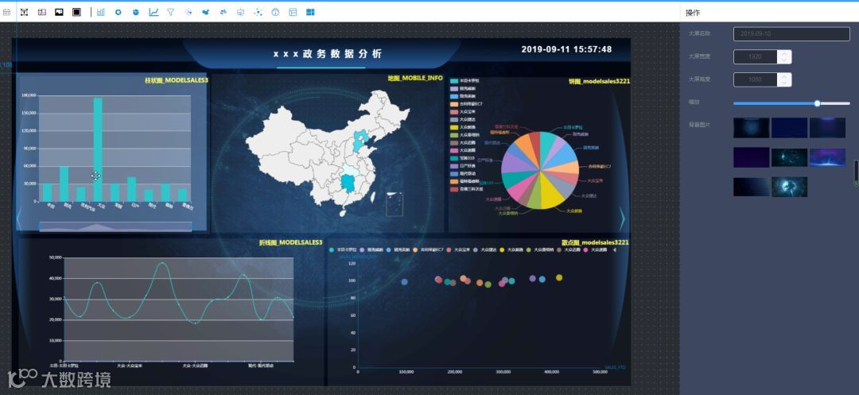Insert an image using the picture icon

(59, 12)
